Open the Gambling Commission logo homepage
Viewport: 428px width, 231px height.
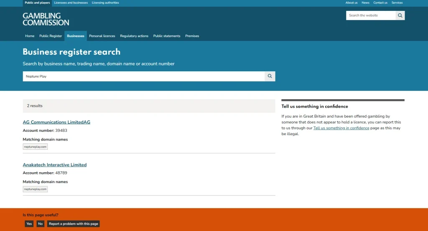pyautogui.click(x=46, y=19)
